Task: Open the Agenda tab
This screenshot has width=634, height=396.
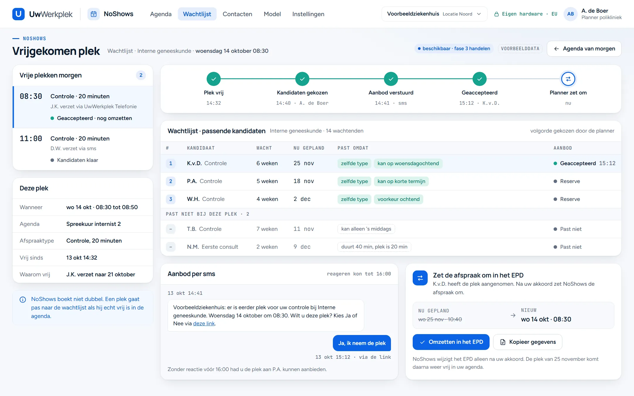Action: (161, 14)
